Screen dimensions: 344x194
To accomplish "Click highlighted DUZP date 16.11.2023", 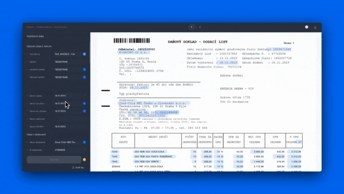I will coord(138,87).
